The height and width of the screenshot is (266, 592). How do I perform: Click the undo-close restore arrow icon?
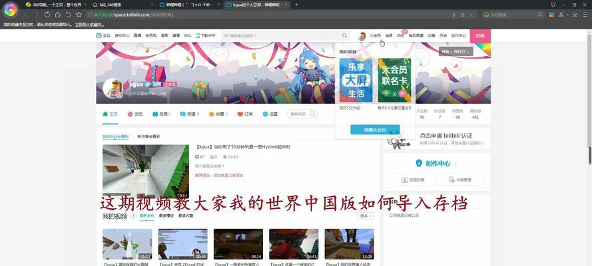pos(68,15)
